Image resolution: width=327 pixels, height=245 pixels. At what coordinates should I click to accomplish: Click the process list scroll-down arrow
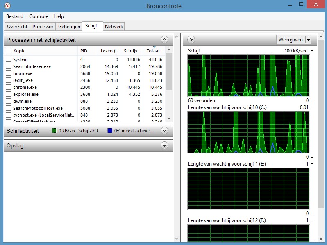(x=169, y=118)
